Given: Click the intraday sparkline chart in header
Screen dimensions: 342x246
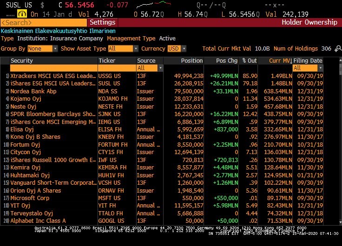Looking at the screenshot, I should tap(153, 5).
